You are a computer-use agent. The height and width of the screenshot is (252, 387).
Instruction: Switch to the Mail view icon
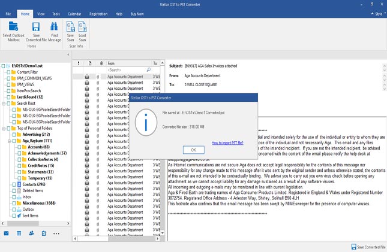[x=6, y=233]
